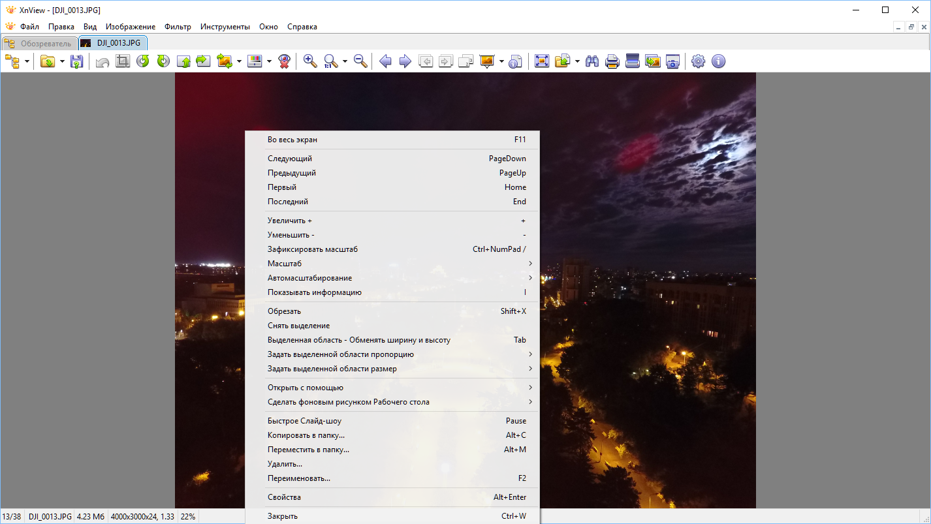Click the printer icon

tap(612, 61)
